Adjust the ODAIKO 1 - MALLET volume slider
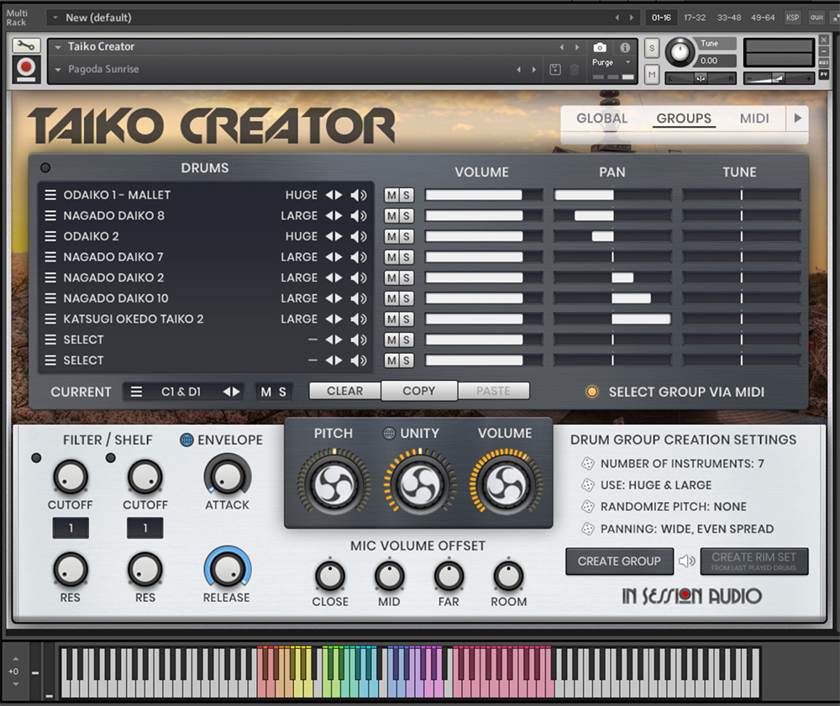Image resolution: width=840 pixels, height=706 pixels. tap(484, 195)
